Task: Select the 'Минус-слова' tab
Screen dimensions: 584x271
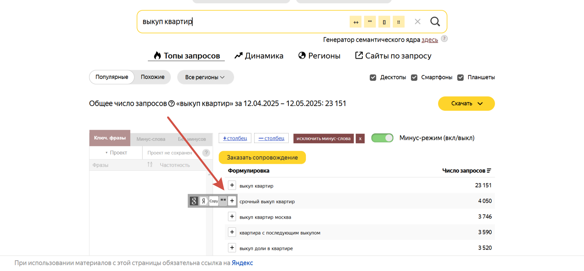Action: click(x=151, y=139)
